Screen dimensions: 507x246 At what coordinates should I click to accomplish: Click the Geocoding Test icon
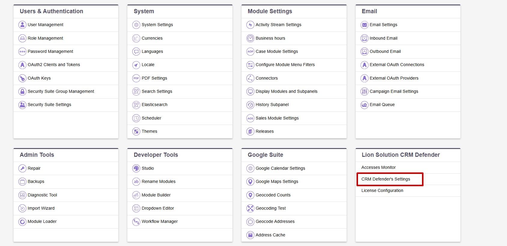[250, 208]
